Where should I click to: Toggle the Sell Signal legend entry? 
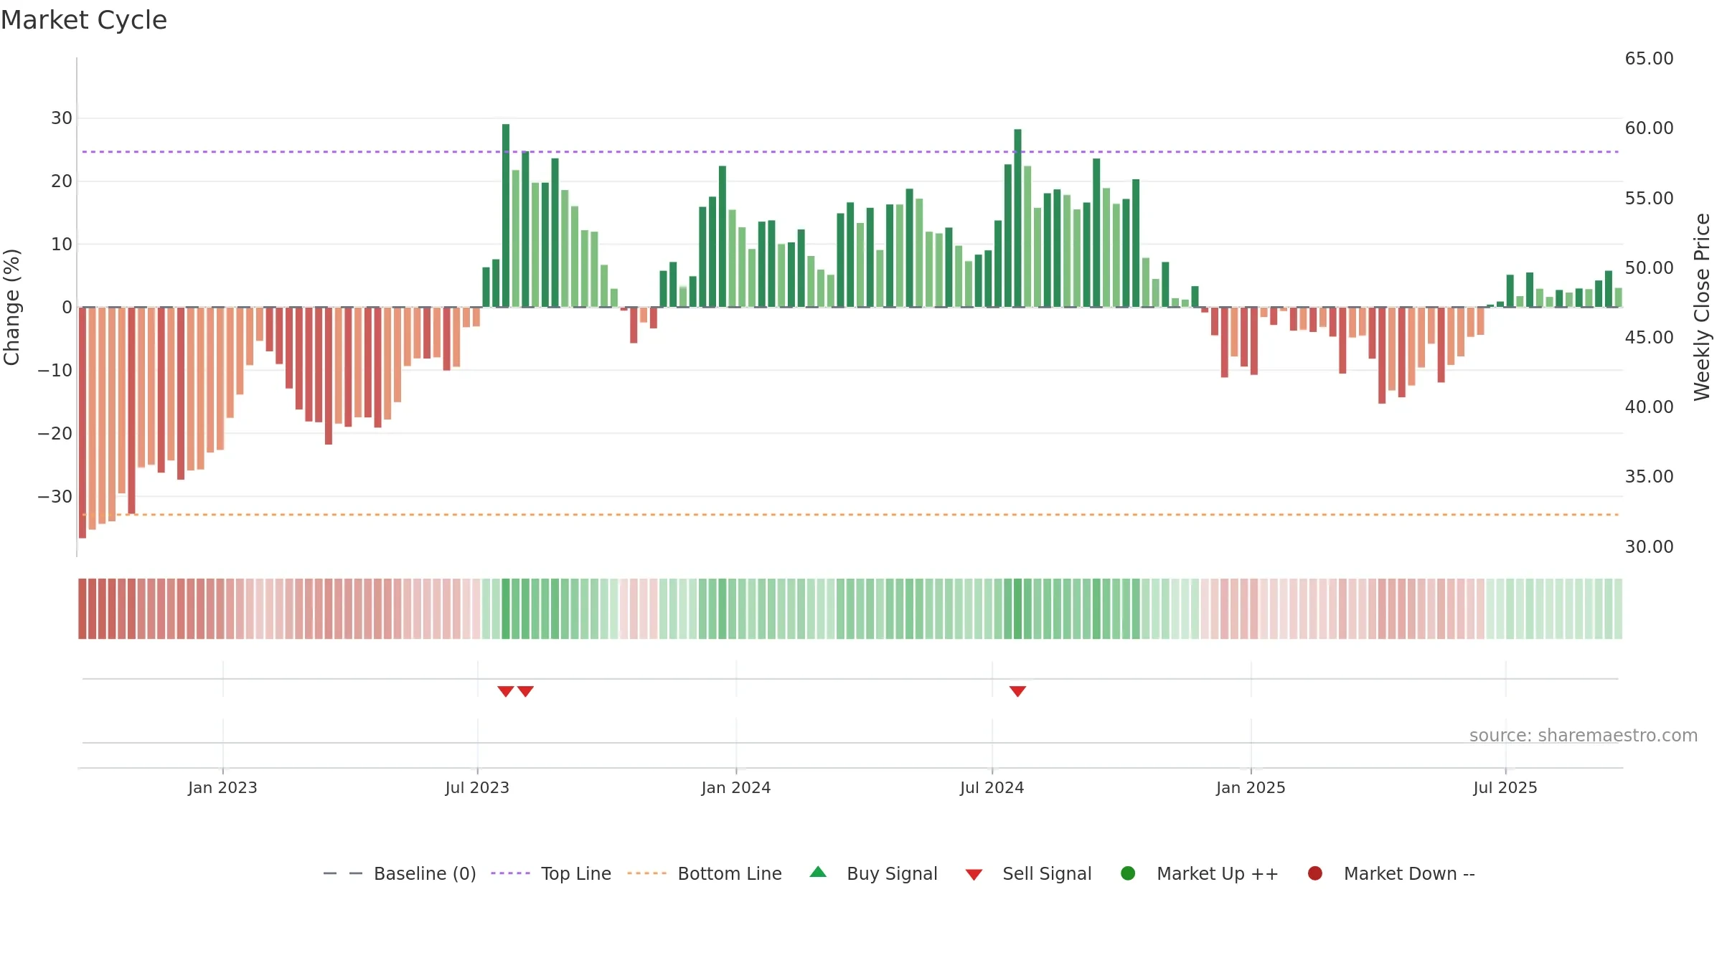point(1028,873)
